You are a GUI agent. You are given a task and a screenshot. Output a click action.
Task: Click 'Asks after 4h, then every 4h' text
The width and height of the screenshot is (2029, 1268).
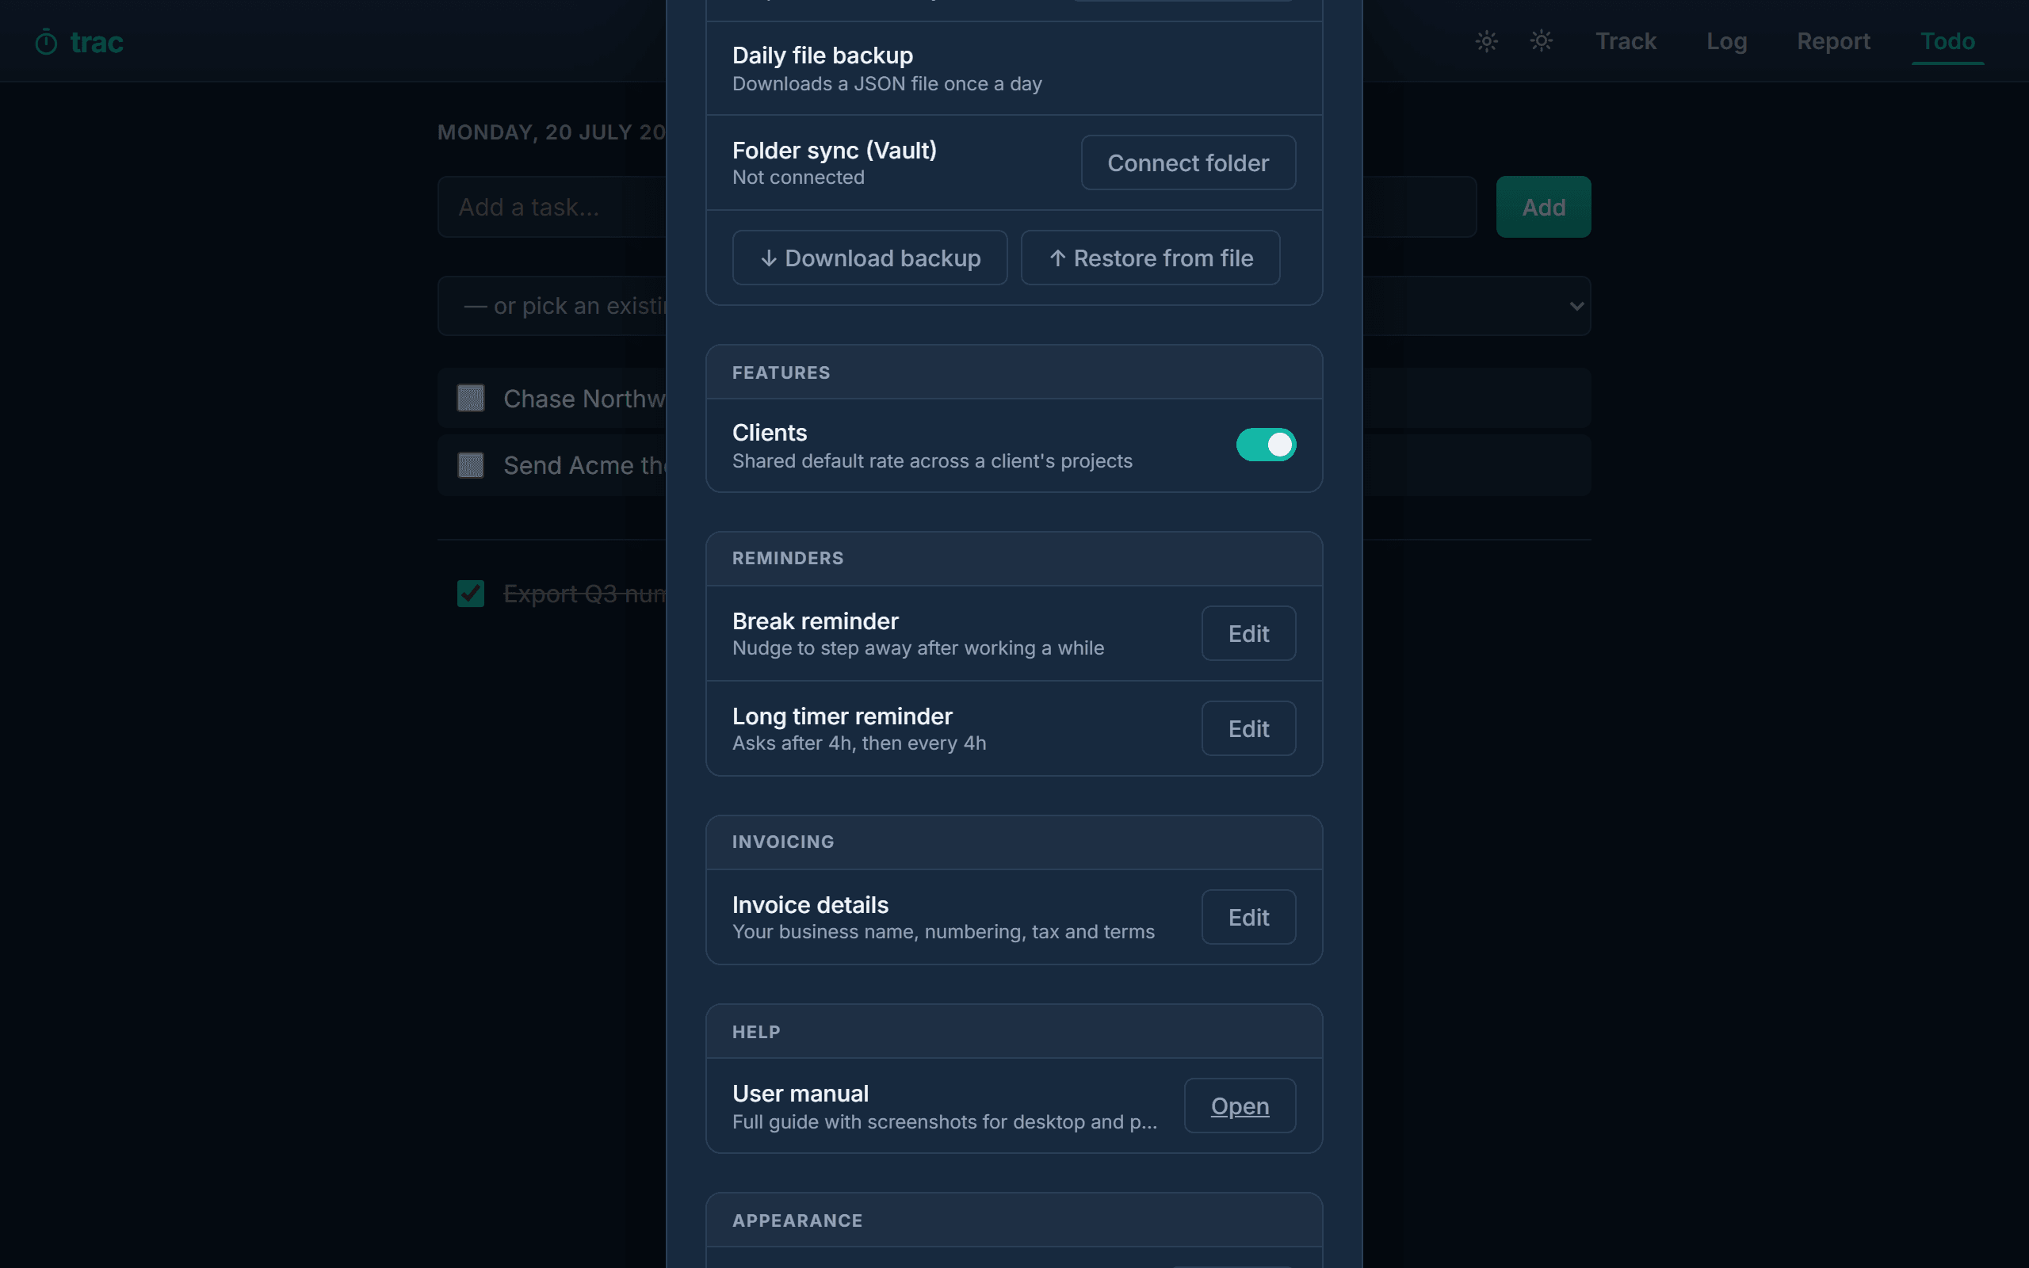point(859,743)
